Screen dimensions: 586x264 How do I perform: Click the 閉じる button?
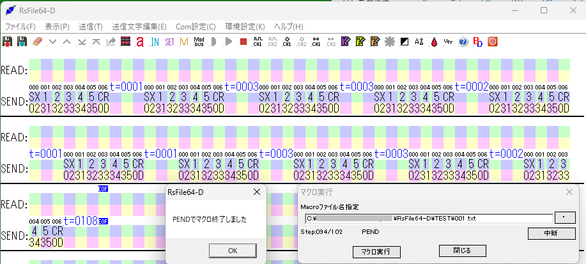click(458, 250)
